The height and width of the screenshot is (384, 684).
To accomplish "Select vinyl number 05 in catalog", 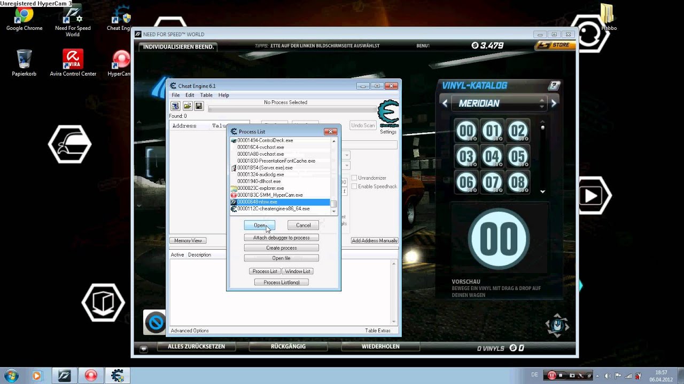I will click(x=518, y=157).
